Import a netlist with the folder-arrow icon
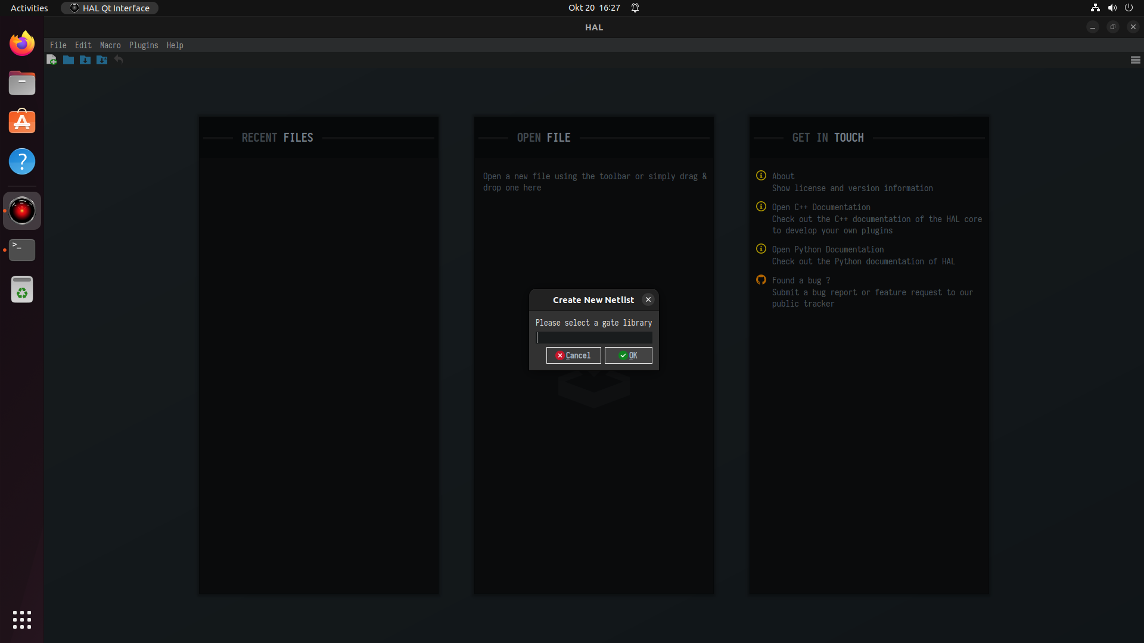 [85, 60]
